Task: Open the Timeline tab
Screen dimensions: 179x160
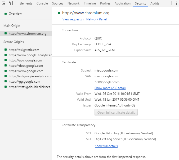Action: [x=90, y=3]
